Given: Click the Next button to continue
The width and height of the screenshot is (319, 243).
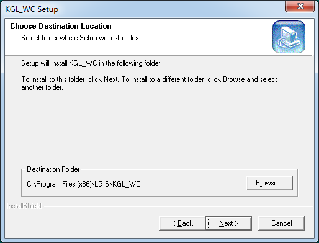Looking at the screenshot, I should point(228,223).
